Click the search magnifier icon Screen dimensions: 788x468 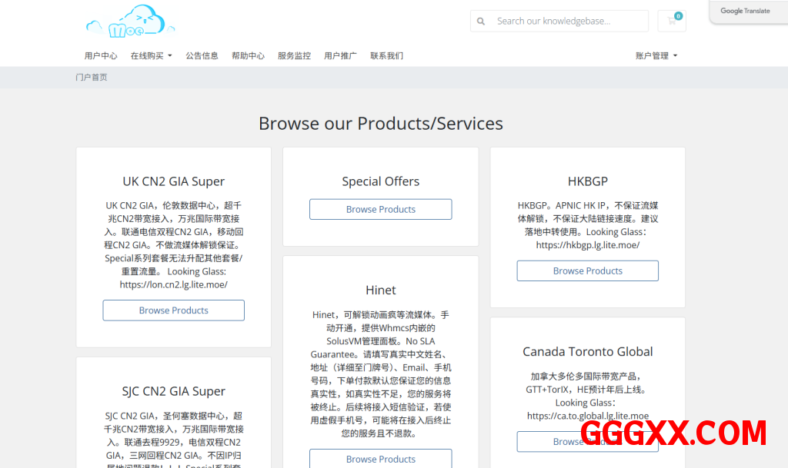[x=481, y=22]
